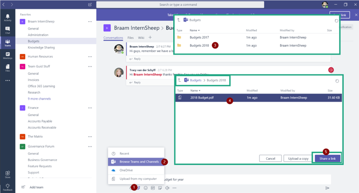Click the Share a link button
The image size is (359, 193).
click(328, 158)
